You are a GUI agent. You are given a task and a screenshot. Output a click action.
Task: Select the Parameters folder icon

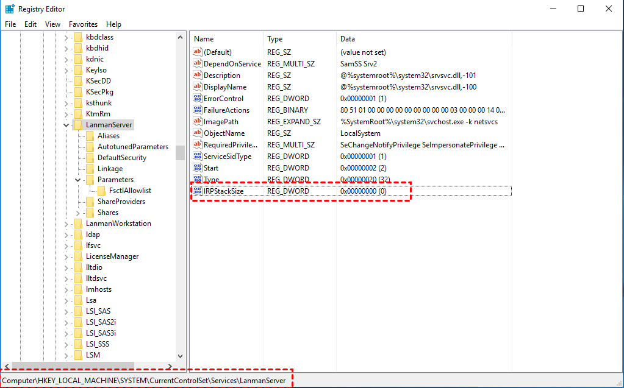90,180
